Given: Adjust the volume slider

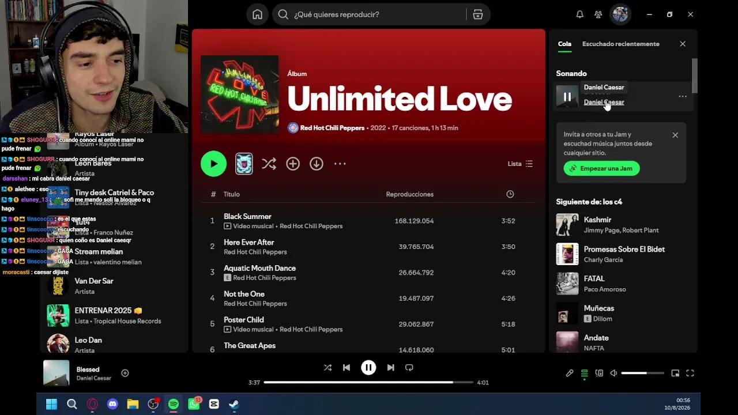Looking at the screenshot, I should pyautogui.click(x=642, y=373).
